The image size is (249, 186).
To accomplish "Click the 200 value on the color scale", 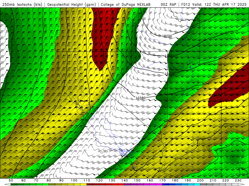I will pos(200,180).
